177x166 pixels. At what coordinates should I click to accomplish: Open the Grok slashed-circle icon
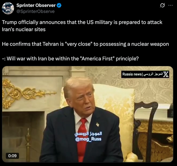tap(162, 5)
